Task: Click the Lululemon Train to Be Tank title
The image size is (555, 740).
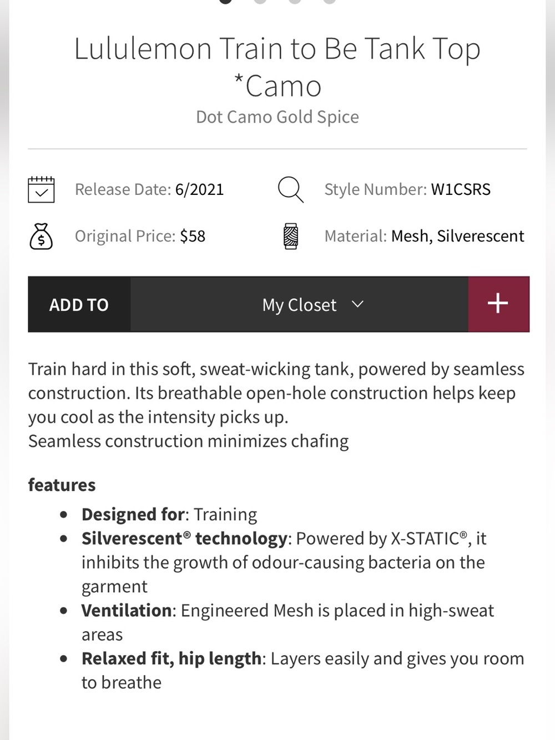Action: point(277,67)
